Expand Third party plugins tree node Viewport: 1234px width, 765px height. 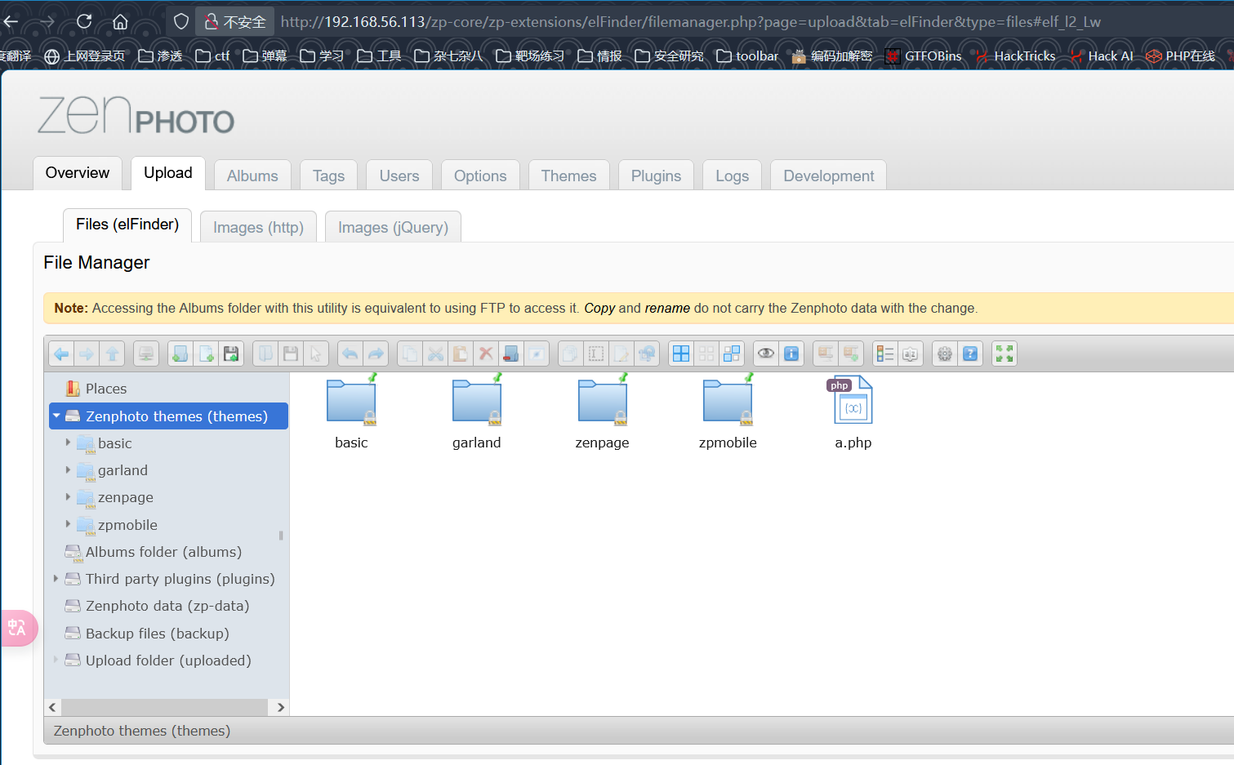pos(56,578)
